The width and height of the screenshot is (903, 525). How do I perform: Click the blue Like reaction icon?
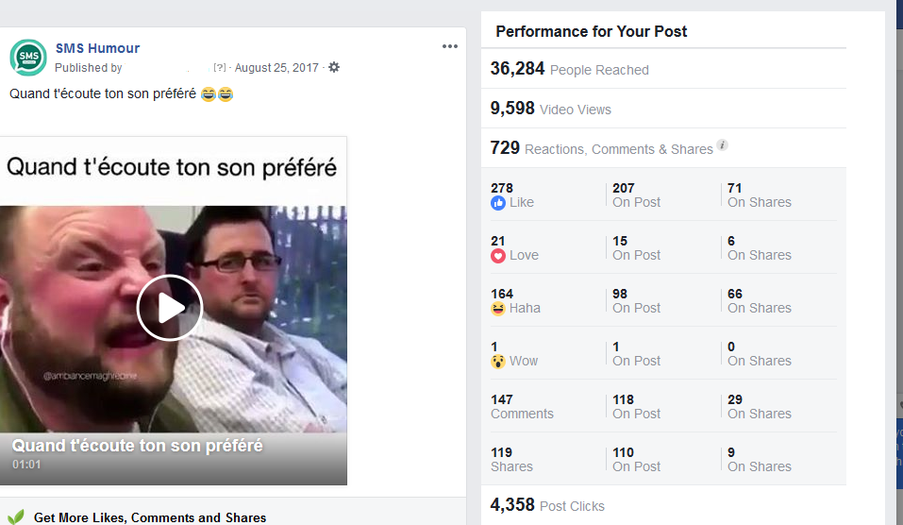click(498, 203)
